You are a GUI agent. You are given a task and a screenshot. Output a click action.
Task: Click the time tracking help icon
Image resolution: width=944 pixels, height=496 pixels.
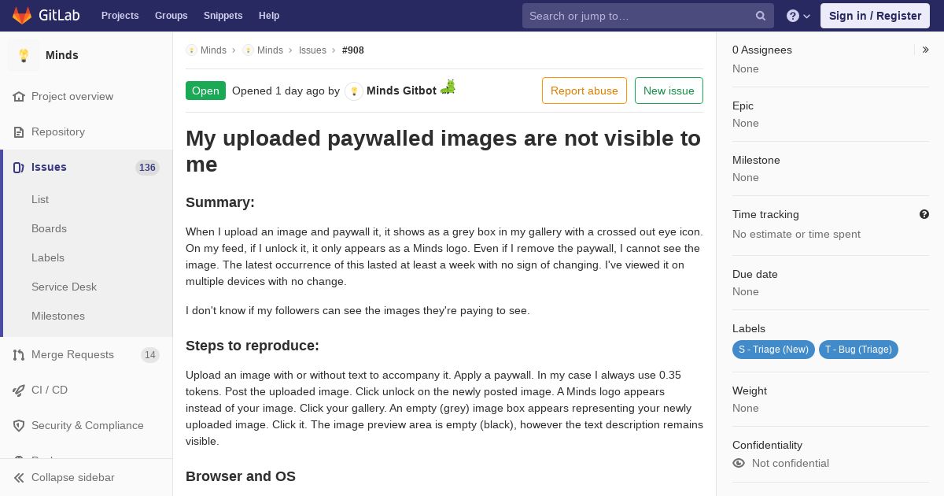tap(924, 214)
